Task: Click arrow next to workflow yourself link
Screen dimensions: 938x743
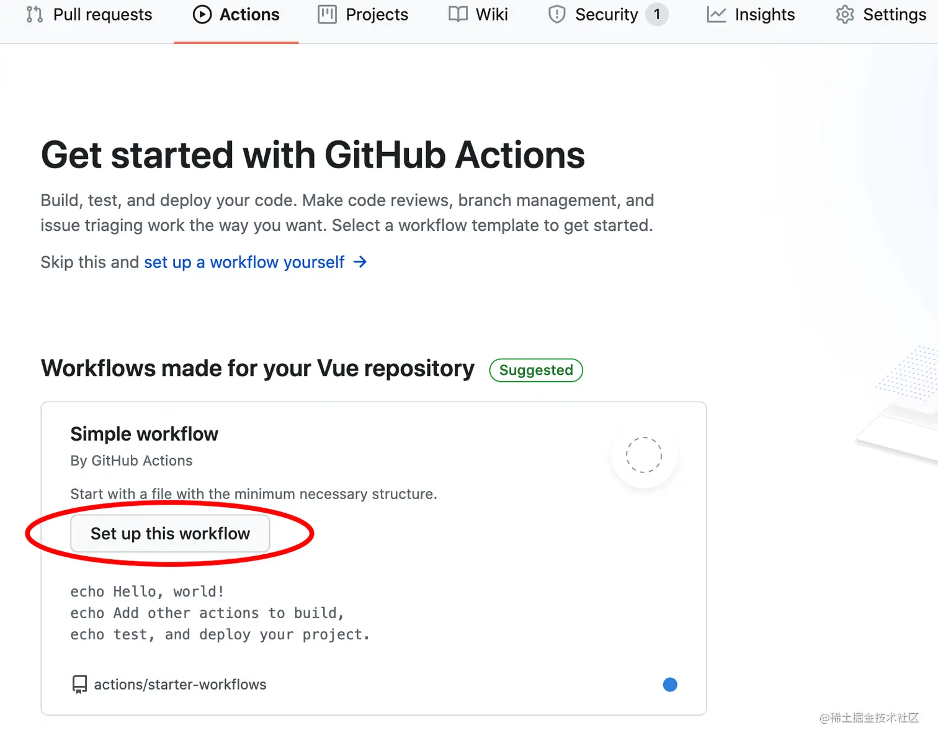Action: coord(360,262)
